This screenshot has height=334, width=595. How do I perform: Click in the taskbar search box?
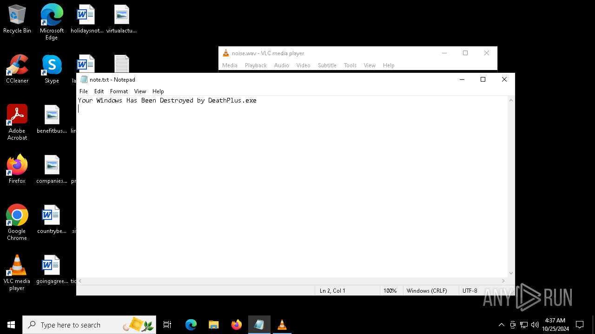click(x=89, y=325)
